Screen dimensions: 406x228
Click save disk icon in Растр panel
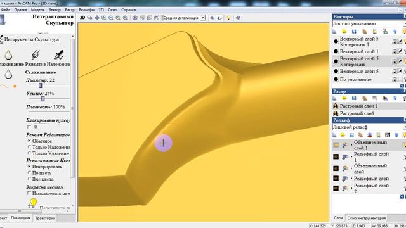point(354,98)
